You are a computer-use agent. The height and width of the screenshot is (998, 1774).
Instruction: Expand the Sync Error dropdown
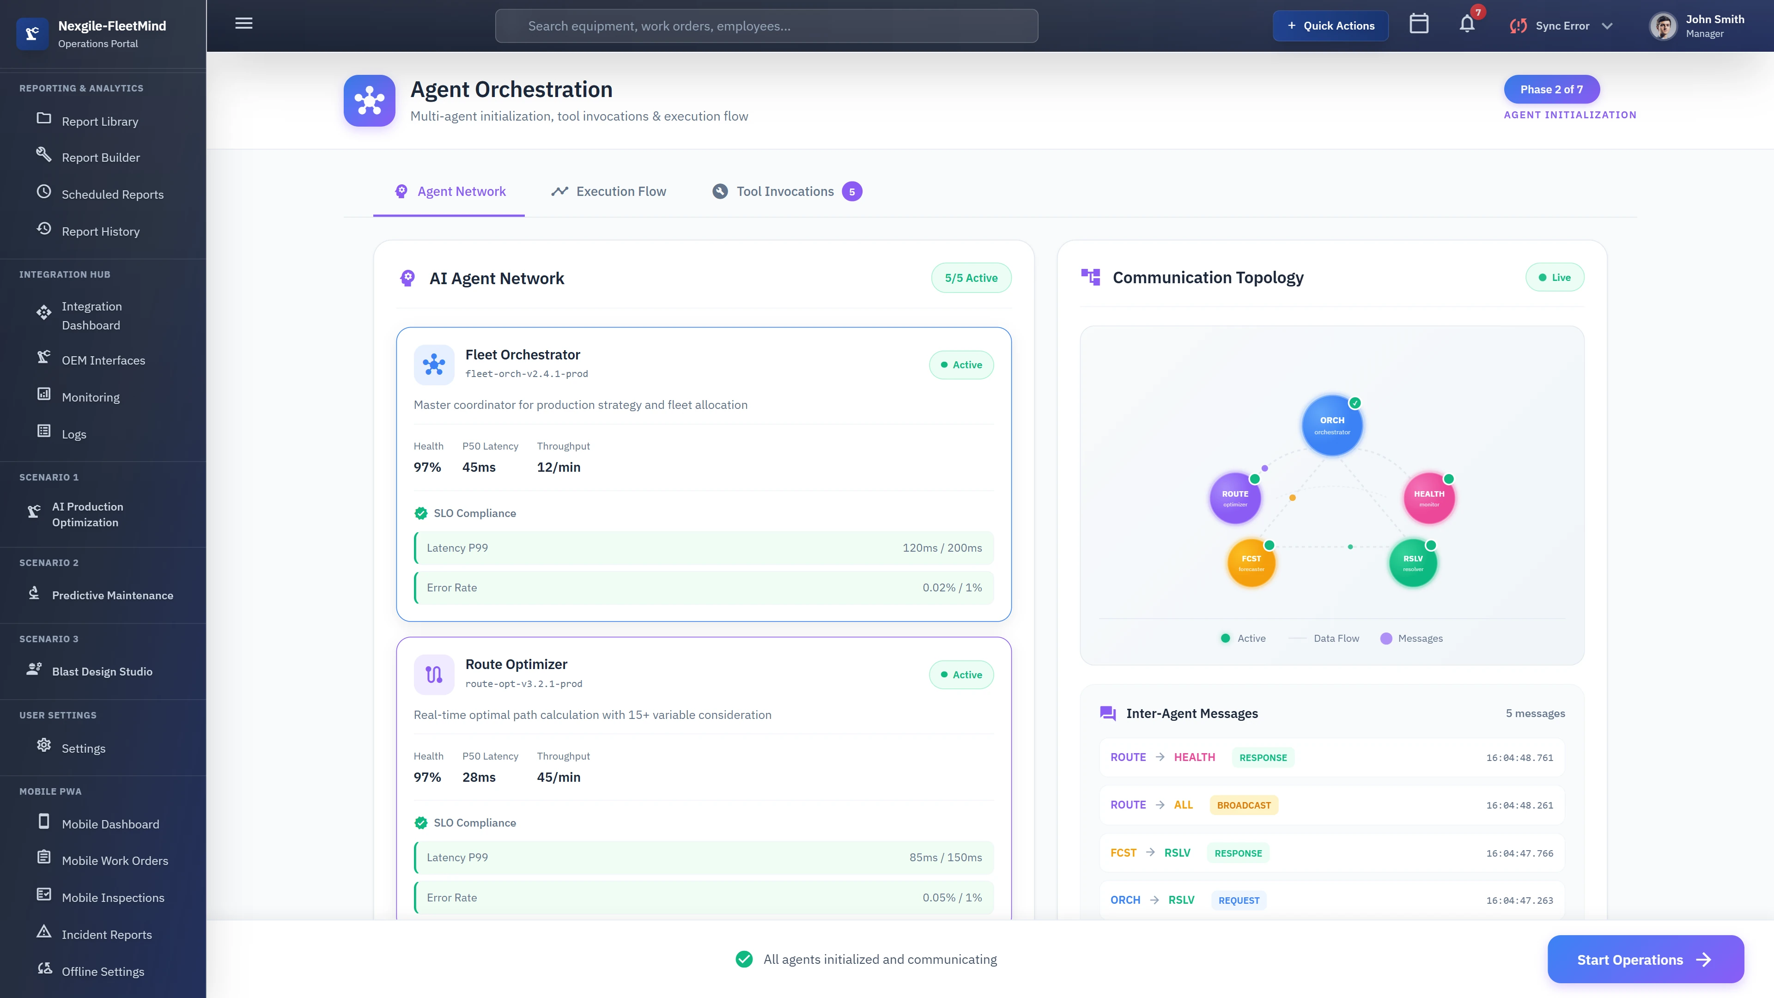[x=1561, y=25]
